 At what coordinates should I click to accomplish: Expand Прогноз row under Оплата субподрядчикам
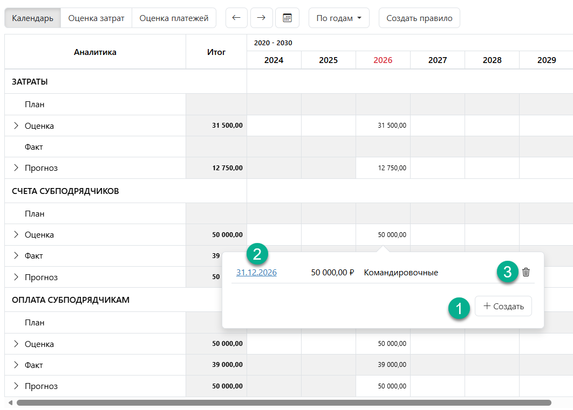click(x=16, y=386)
